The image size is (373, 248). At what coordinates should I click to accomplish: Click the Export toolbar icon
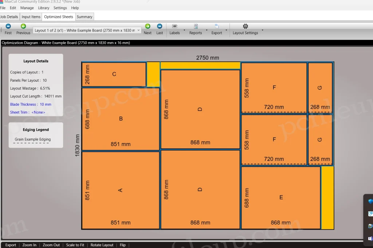(x=217, y=26)
